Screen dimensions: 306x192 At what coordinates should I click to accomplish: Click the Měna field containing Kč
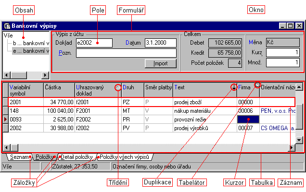coord(283,42)
